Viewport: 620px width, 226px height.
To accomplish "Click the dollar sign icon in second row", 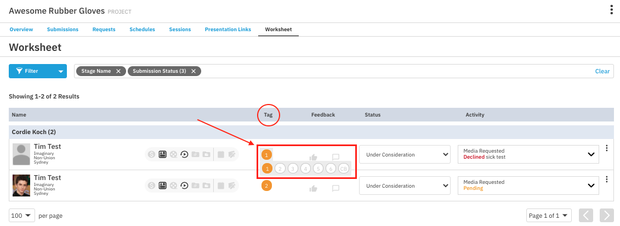I will pos(151,186).
